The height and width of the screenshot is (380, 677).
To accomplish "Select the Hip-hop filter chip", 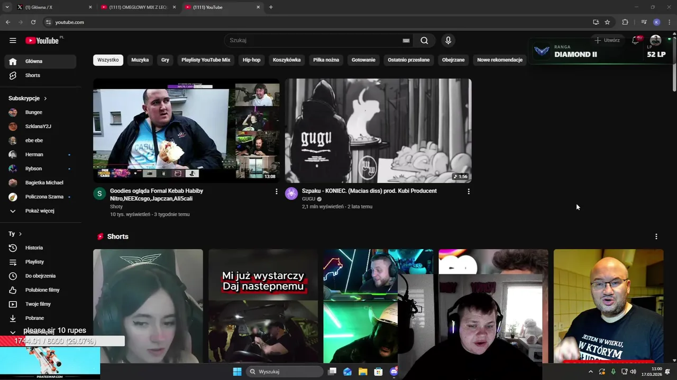I will click(252, 60).
